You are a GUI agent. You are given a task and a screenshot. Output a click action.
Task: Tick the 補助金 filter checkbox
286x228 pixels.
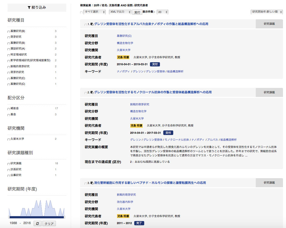click(x=9, y=109)
